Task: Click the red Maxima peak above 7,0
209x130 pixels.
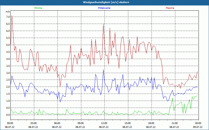Action: [12, 16]
